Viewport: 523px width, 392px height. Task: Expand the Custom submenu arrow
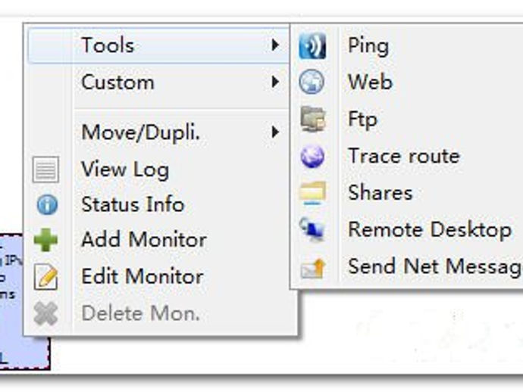click(x=275, y=82)
